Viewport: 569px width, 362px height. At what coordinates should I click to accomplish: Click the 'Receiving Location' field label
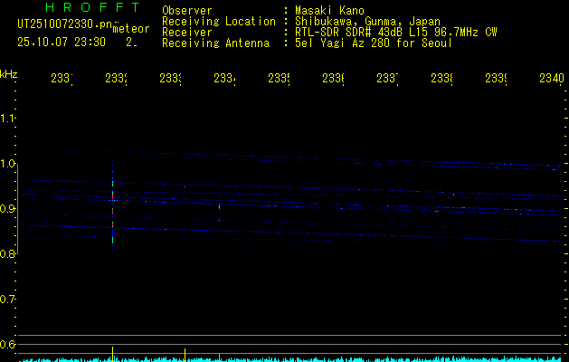click(x=218, y=21)
